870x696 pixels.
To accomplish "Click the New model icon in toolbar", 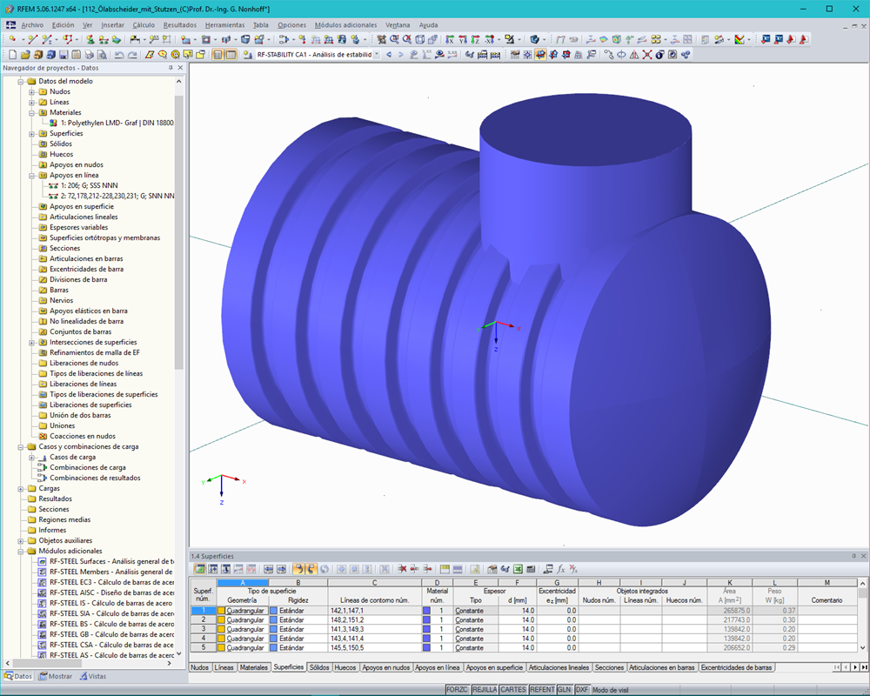I will point(13,55).
